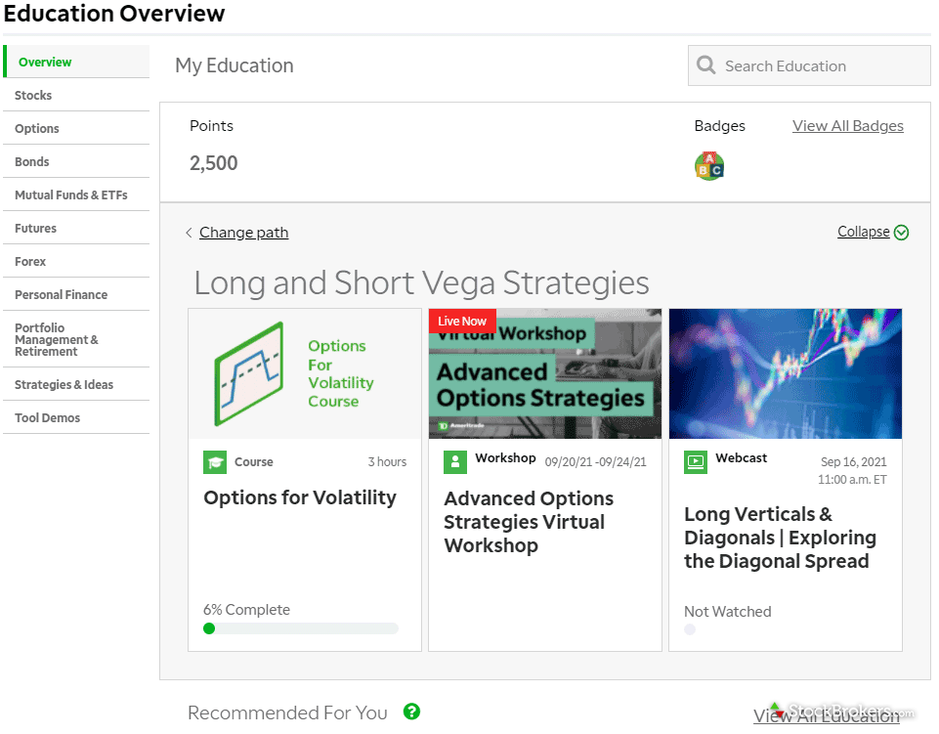Screen dimensions: 939x734
Task: Open the Advanced Options Strategies workshop thumbnail
Action: click(544, 374)
